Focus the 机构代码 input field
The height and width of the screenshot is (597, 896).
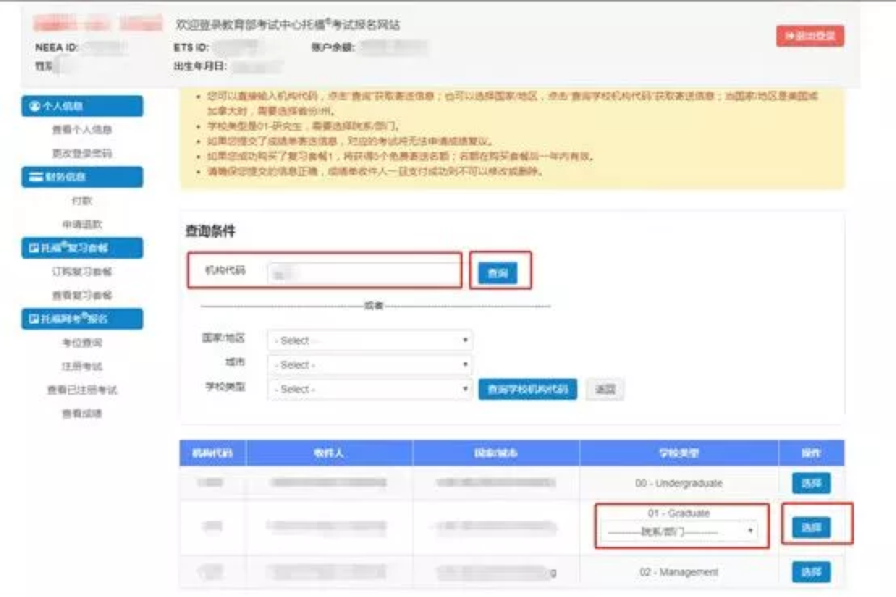pyautogui.click(x=363, y=274)
